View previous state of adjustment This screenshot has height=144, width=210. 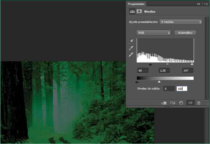point(172,103)
